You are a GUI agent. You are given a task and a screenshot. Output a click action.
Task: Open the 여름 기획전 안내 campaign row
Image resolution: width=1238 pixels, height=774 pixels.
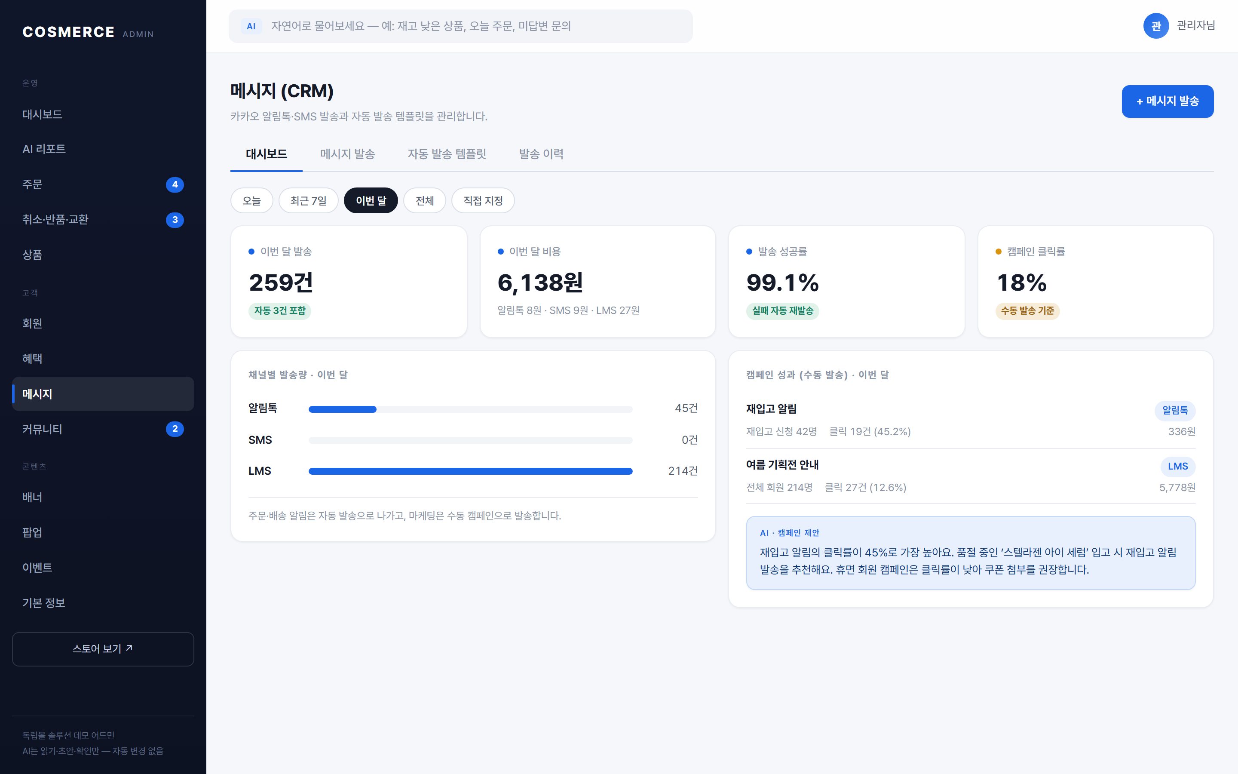971,476
